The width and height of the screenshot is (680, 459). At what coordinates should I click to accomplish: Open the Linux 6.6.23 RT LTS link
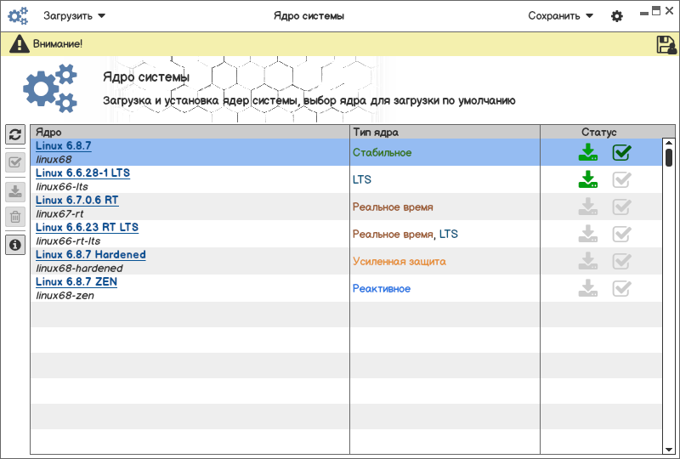click(x=87, y=228)
